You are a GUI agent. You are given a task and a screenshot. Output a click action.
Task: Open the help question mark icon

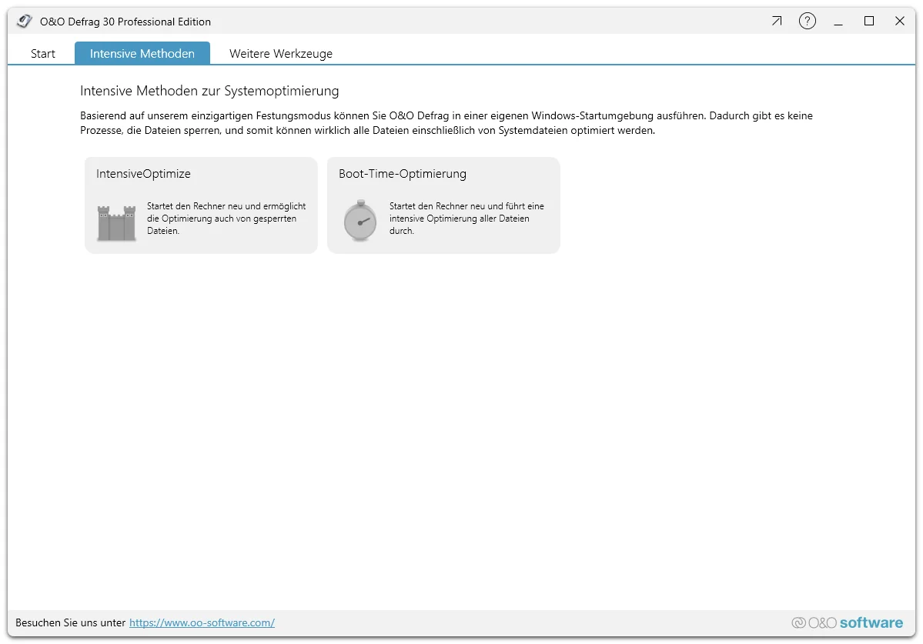coord(807,21)
